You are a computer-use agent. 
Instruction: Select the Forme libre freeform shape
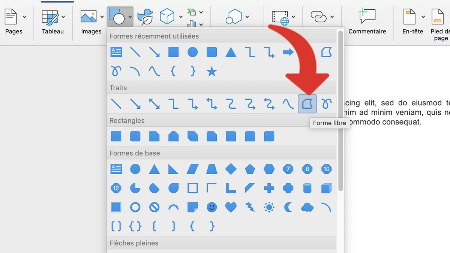pos(307,103)
